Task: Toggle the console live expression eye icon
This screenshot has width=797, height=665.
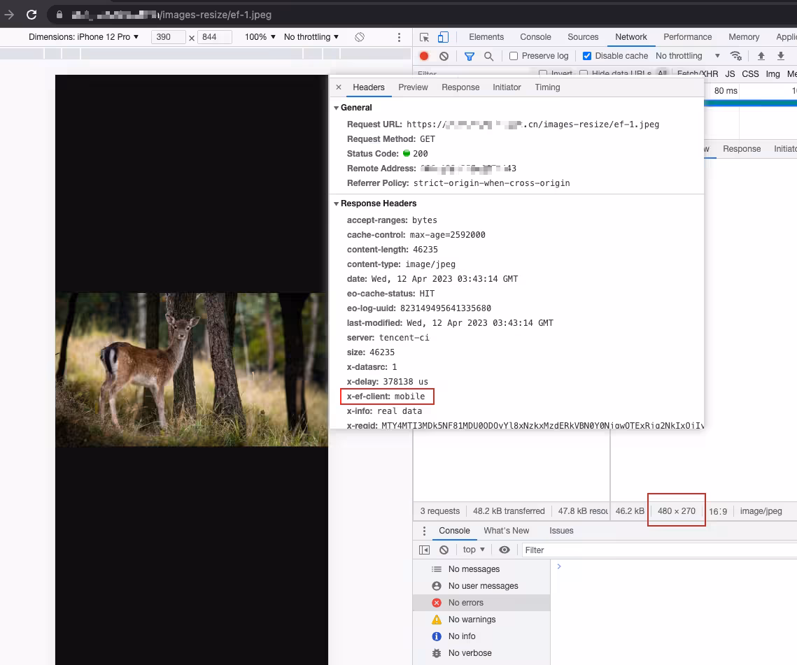Action: (x=505, y=550)
